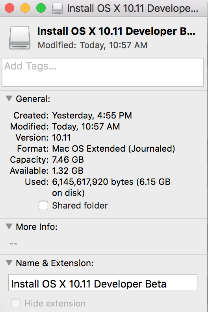Minimize the window using yellow button
Image resolution: width=208 pixels, height=312 pixels.
[x=25, y=8]
